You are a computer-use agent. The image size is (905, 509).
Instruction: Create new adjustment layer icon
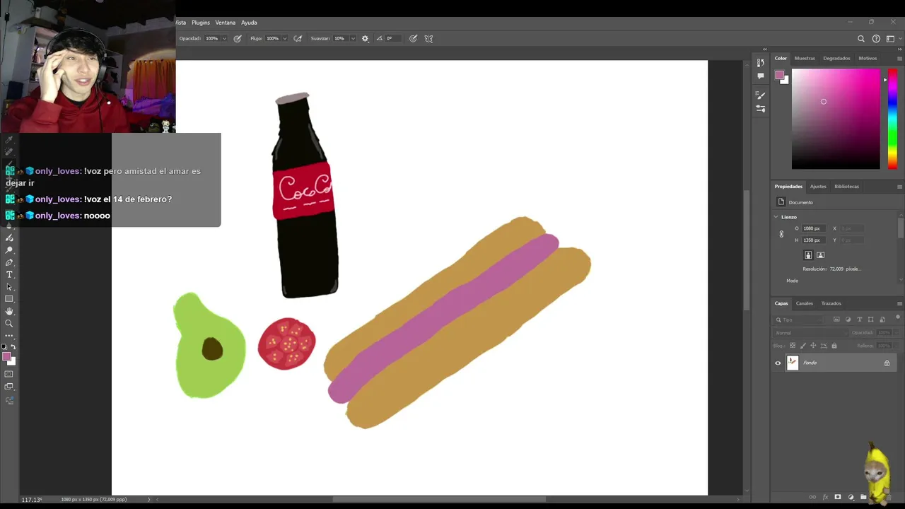click(x=851, y=497)
